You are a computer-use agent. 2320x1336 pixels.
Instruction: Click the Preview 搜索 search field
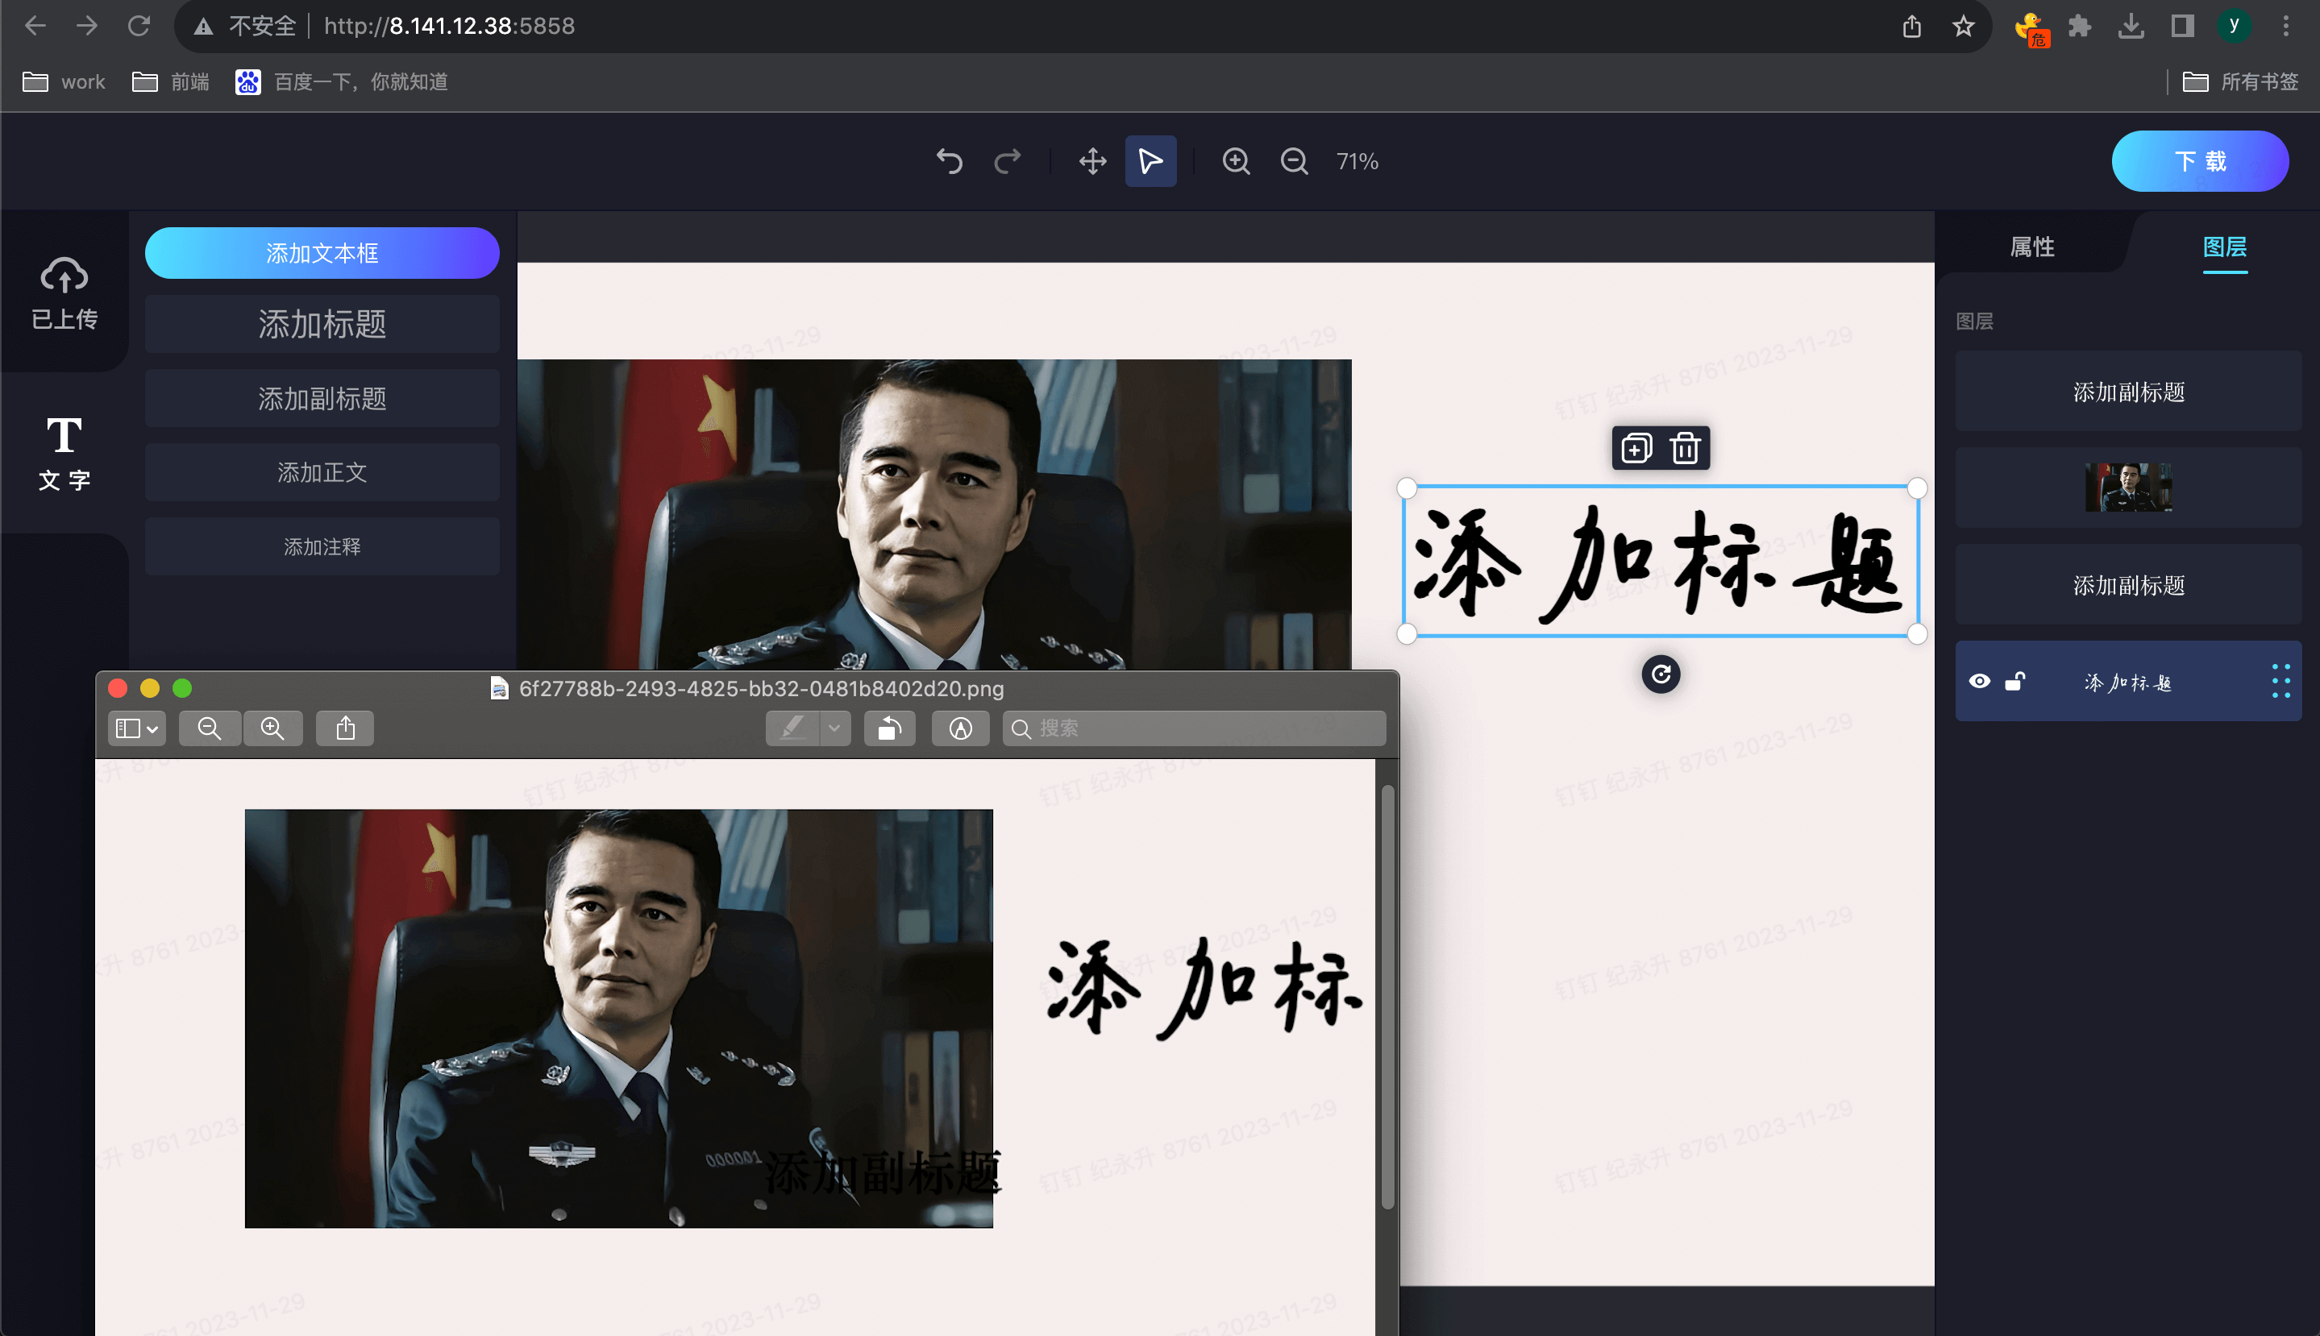[x=1194, y=728]
